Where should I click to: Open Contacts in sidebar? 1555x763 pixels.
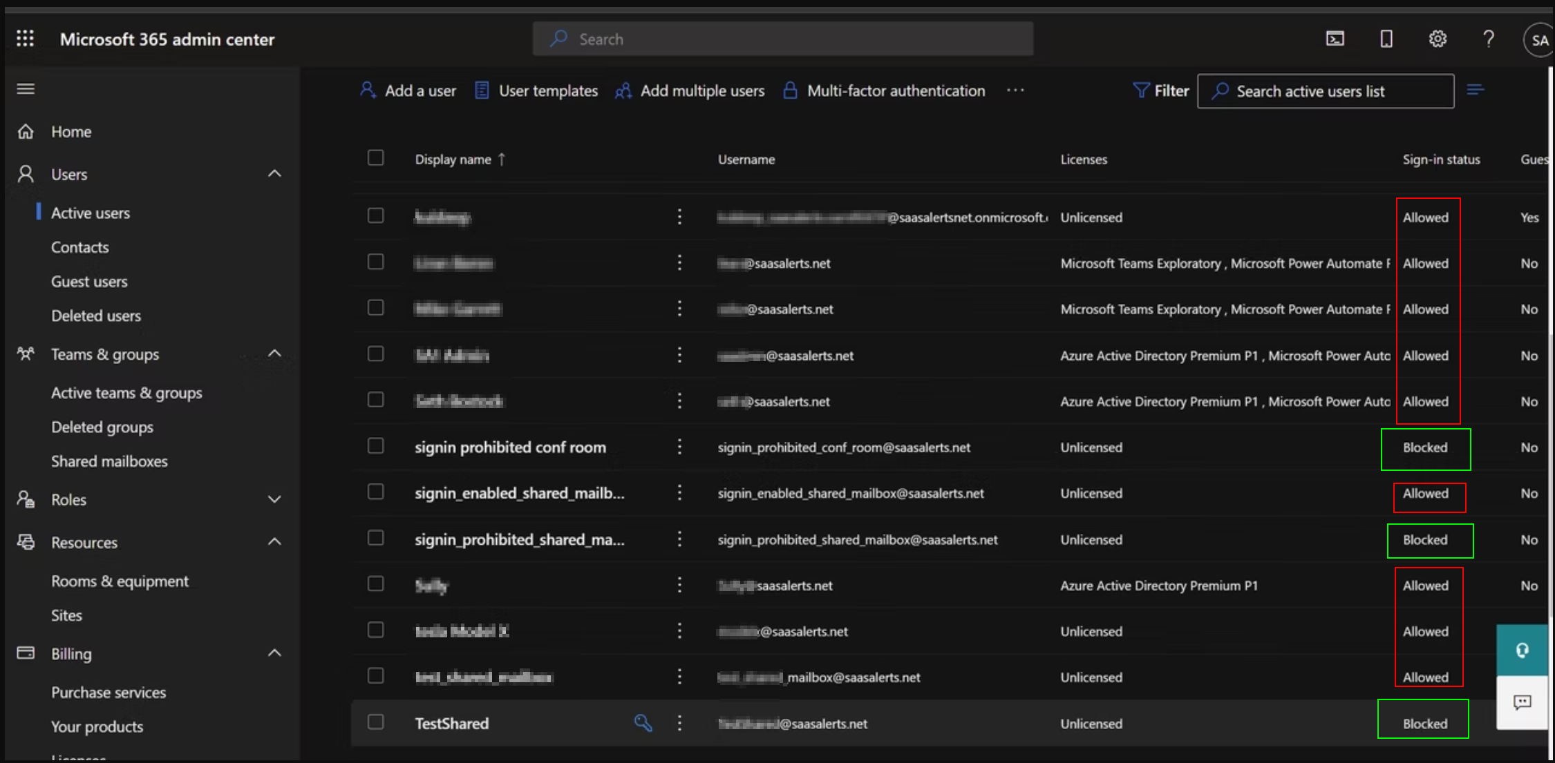pos(80,247)
